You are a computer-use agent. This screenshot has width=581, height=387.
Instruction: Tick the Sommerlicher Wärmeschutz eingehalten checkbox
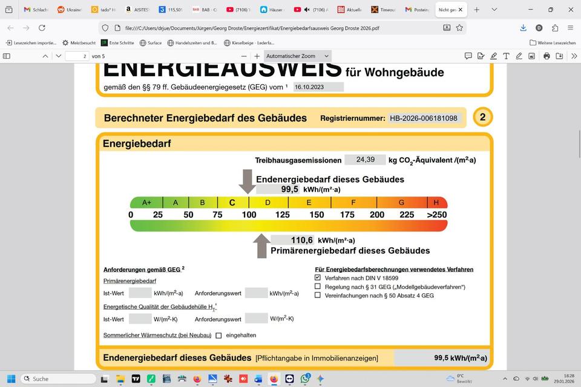tap(218, 335)
